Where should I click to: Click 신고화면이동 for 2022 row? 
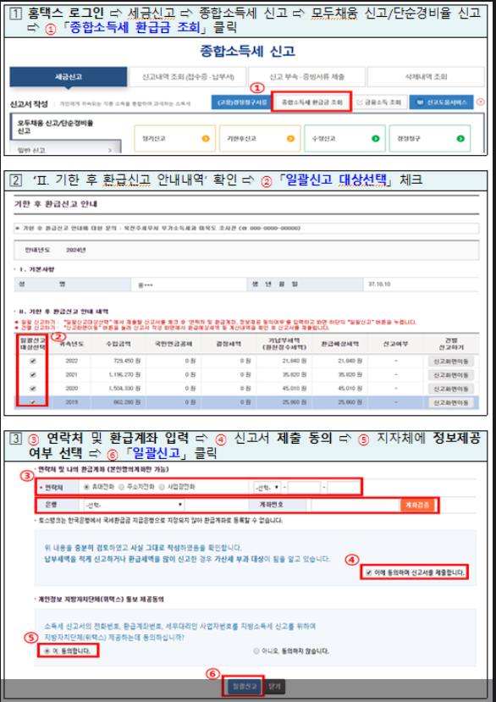(451, 361)
